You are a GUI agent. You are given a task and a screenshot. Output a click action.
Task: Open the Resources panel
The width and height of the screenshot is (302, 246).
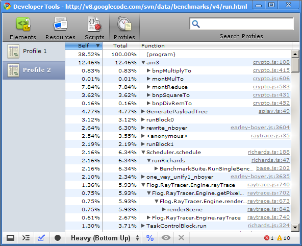[60, 29]
